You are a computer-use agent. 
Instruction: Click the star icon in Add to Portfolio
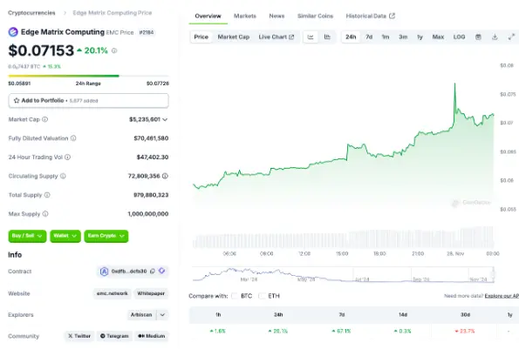(17, 100)
